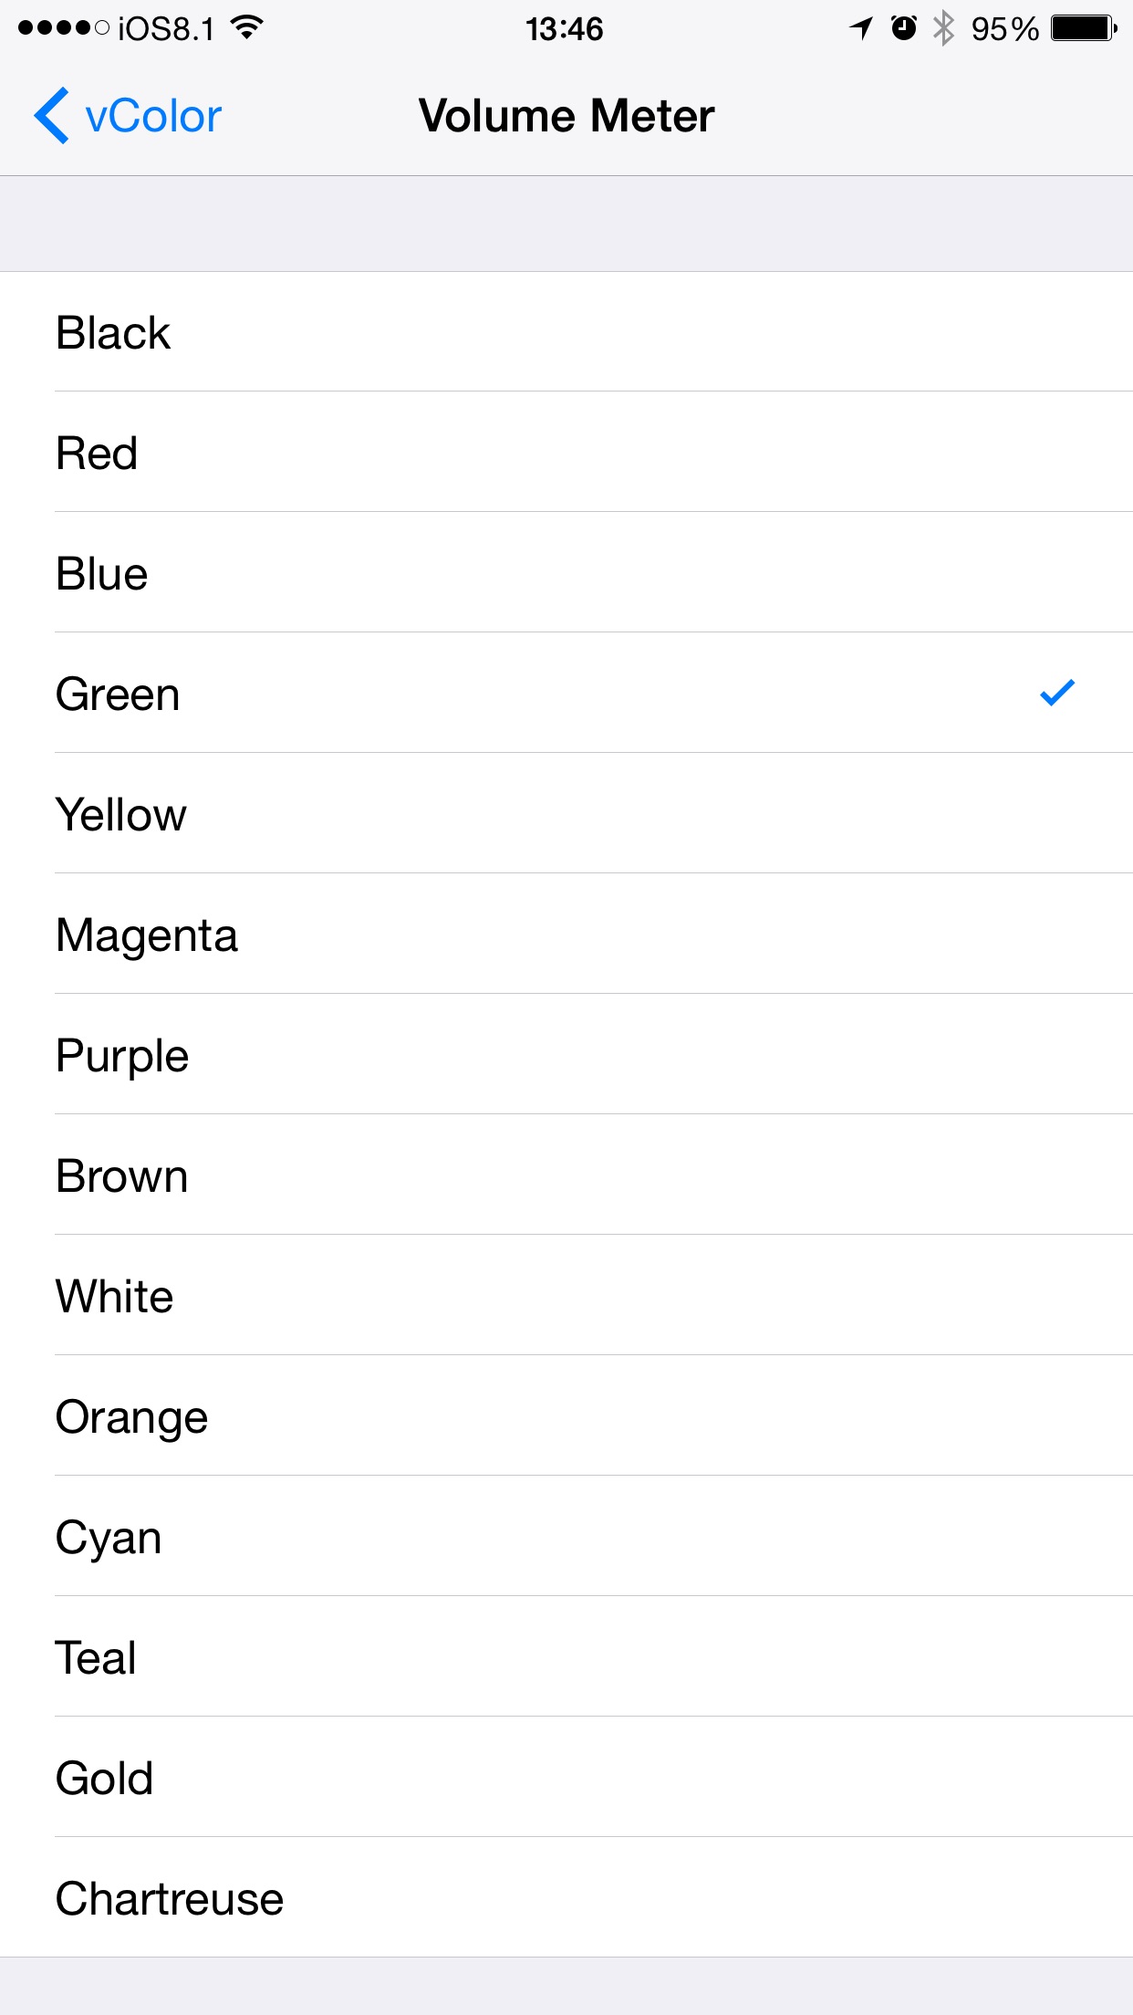Tap the Bluetooth status icon
The width and height of the screenshot is (1133, 2015).
coord(944,28)
